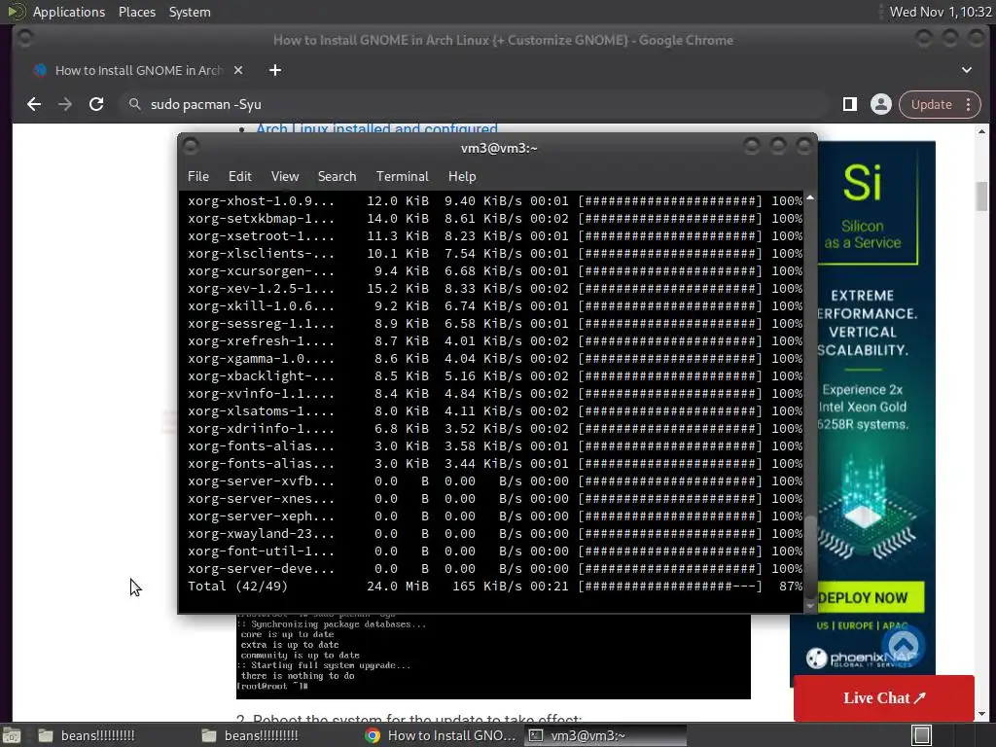
Task: Click the terminal icon in the taskbar item
Action: click(536, 735)
